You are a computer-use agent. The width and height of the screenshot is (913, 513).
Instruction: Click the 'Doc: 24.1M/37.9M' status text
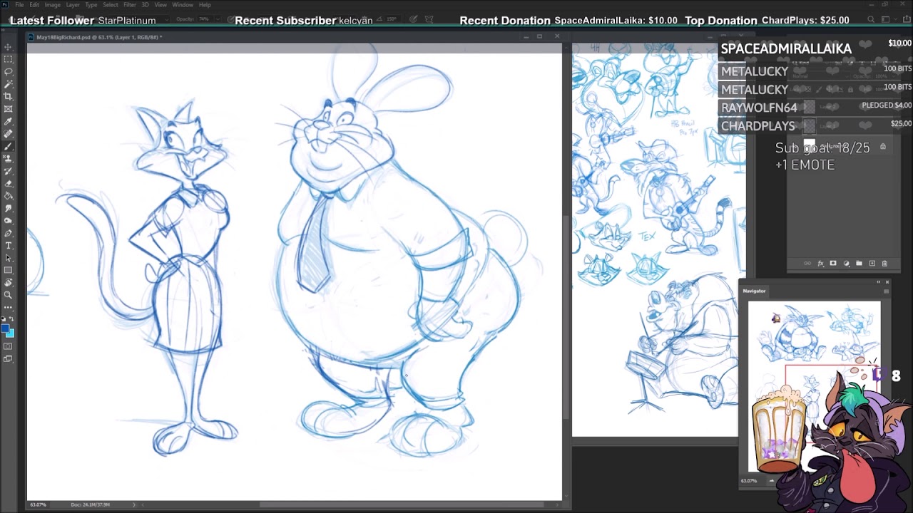[91, 505]
